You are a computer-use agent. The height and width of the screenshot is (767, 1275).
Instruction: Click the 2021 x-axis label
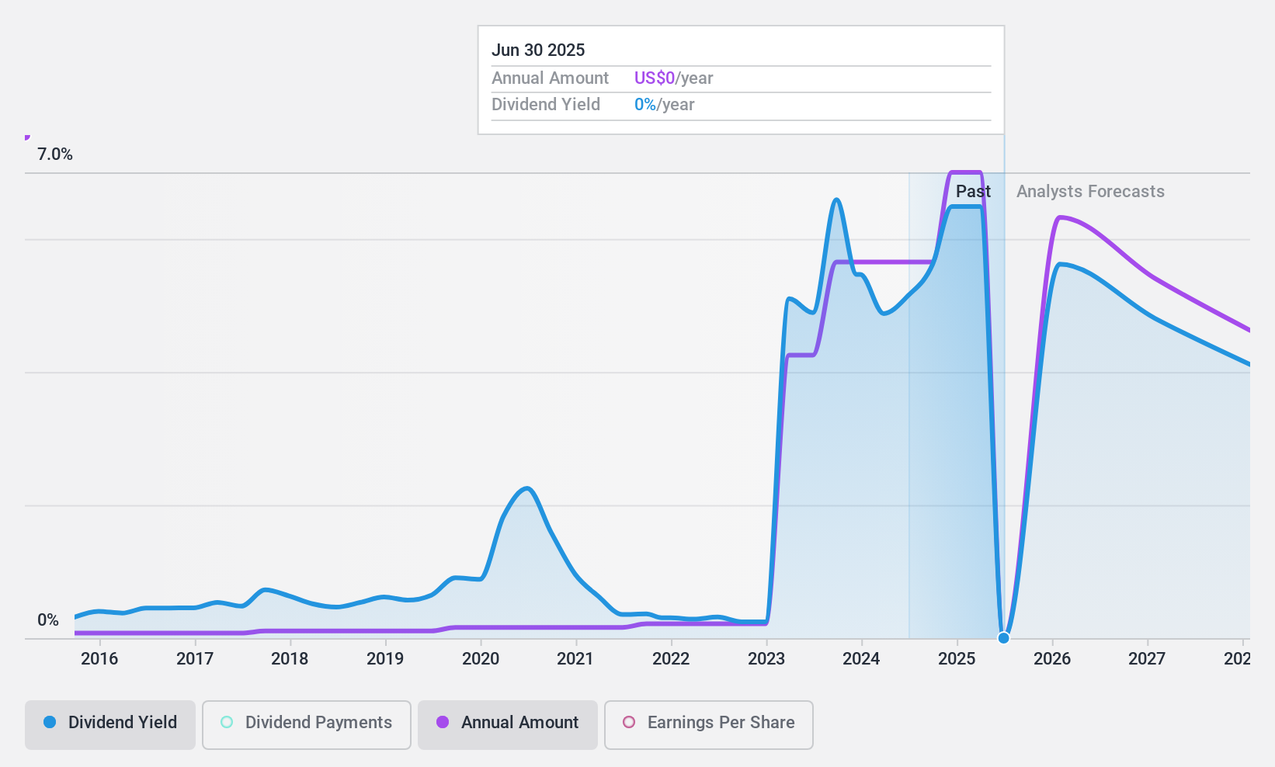pyautogui.click(x=575, y=659)
